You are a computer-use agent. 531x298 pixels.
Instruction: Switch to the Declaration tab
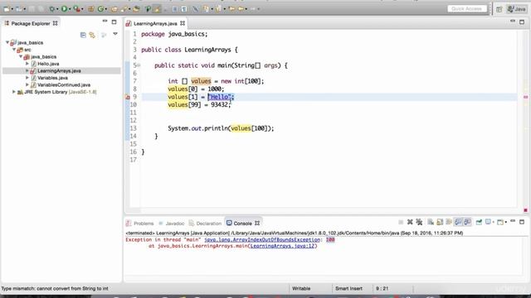click(x=205, y=223)
